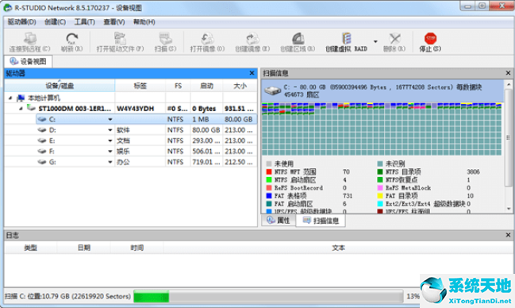
Task: Open dropdown arrow on the D: row
Action: [x=110, y=130]
